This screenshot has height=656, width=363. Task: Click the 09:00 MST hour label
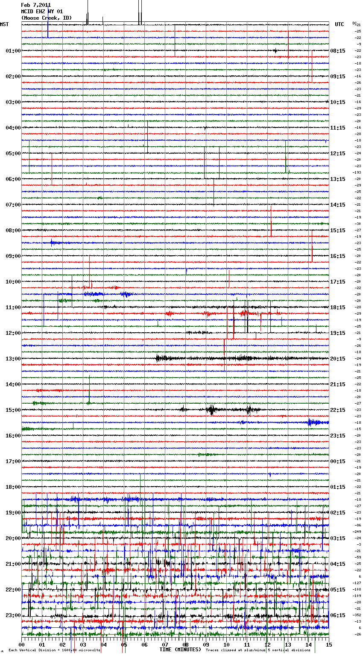13,256
